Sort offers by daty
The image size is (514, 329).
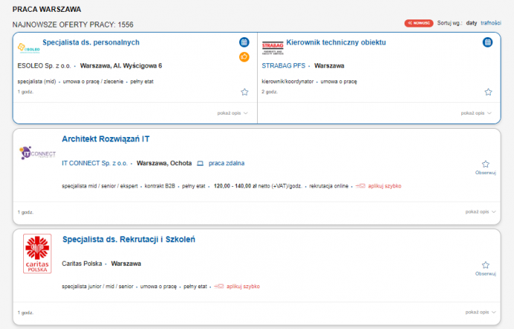472,23
